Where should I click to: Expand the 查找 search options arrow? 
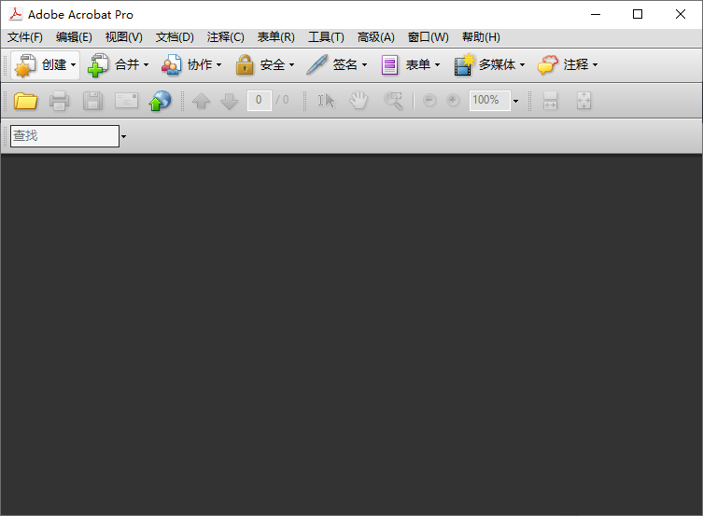[123, 137]
